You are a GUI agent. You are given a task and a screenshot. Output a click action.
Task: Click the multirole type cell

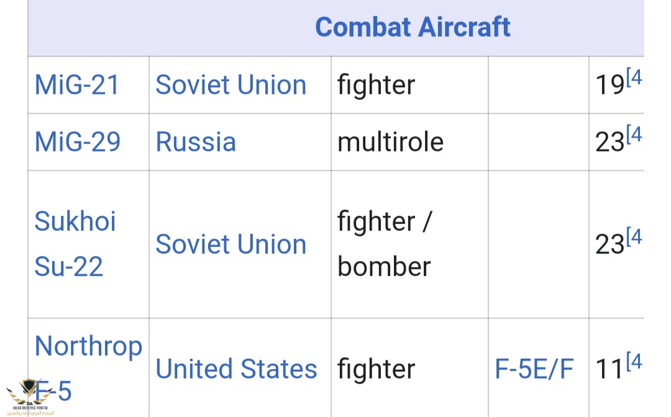[390, 142]
